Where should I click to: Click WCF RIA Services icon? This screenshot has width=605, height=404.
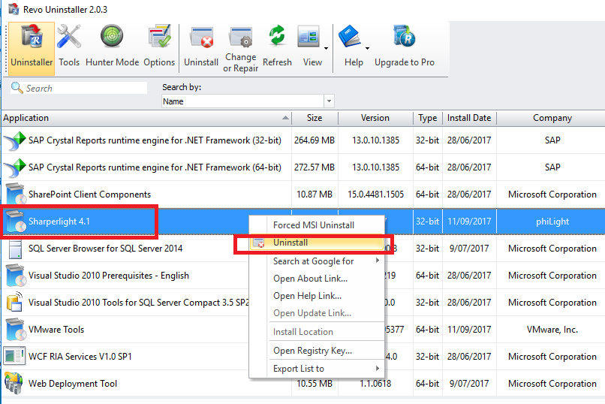[14, 356]
